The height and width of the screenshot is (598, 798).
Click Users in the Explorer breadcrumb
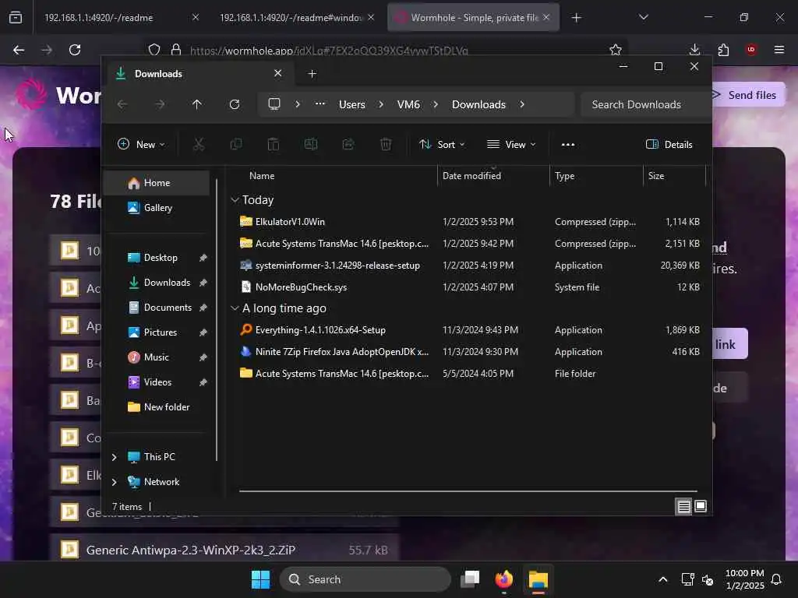[x=352, y=104]
